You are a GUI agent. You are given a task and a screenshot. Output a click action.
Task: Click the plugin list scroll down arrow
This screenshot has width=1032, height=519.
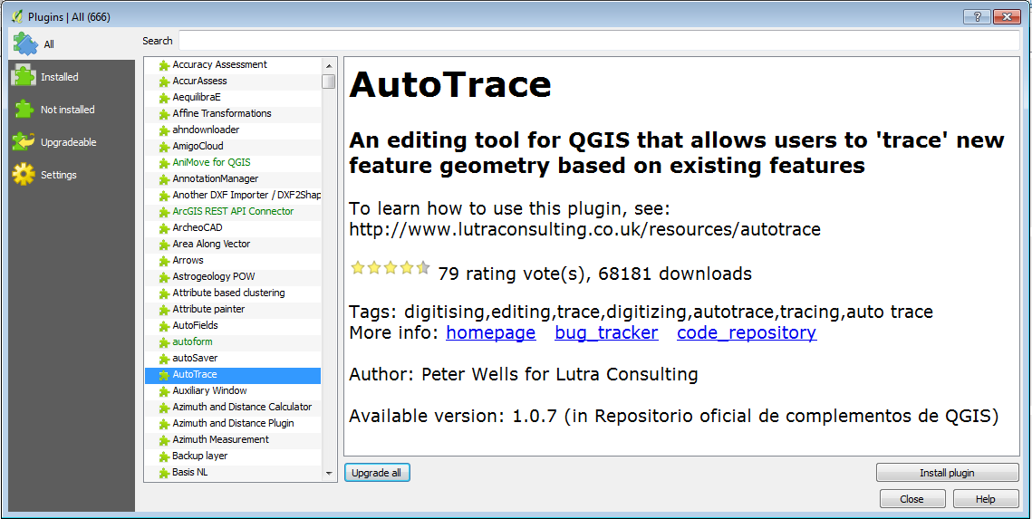328,474
